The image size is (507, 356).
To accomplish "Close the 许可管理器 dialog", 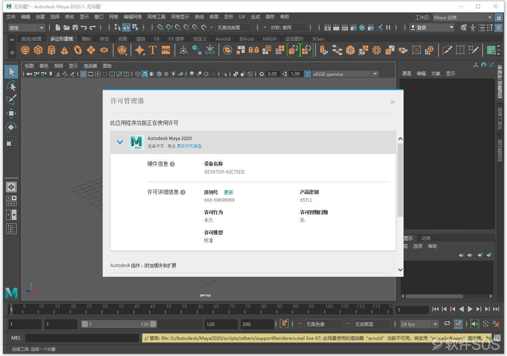I will 392,102.
